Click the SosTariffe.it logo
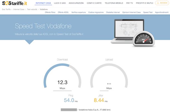This screenshot has width=170, height=112. [x=14, y=3]
